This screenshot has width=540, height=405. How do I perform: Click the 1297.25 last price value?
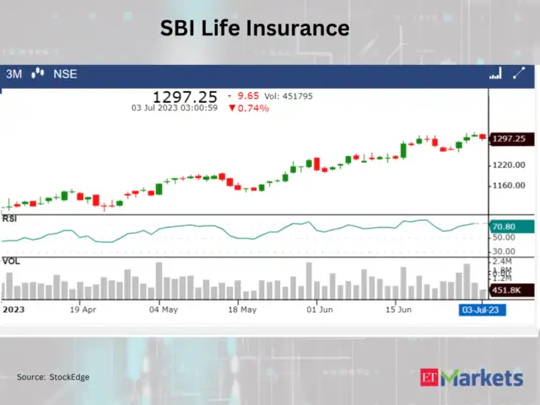point(185,97)
